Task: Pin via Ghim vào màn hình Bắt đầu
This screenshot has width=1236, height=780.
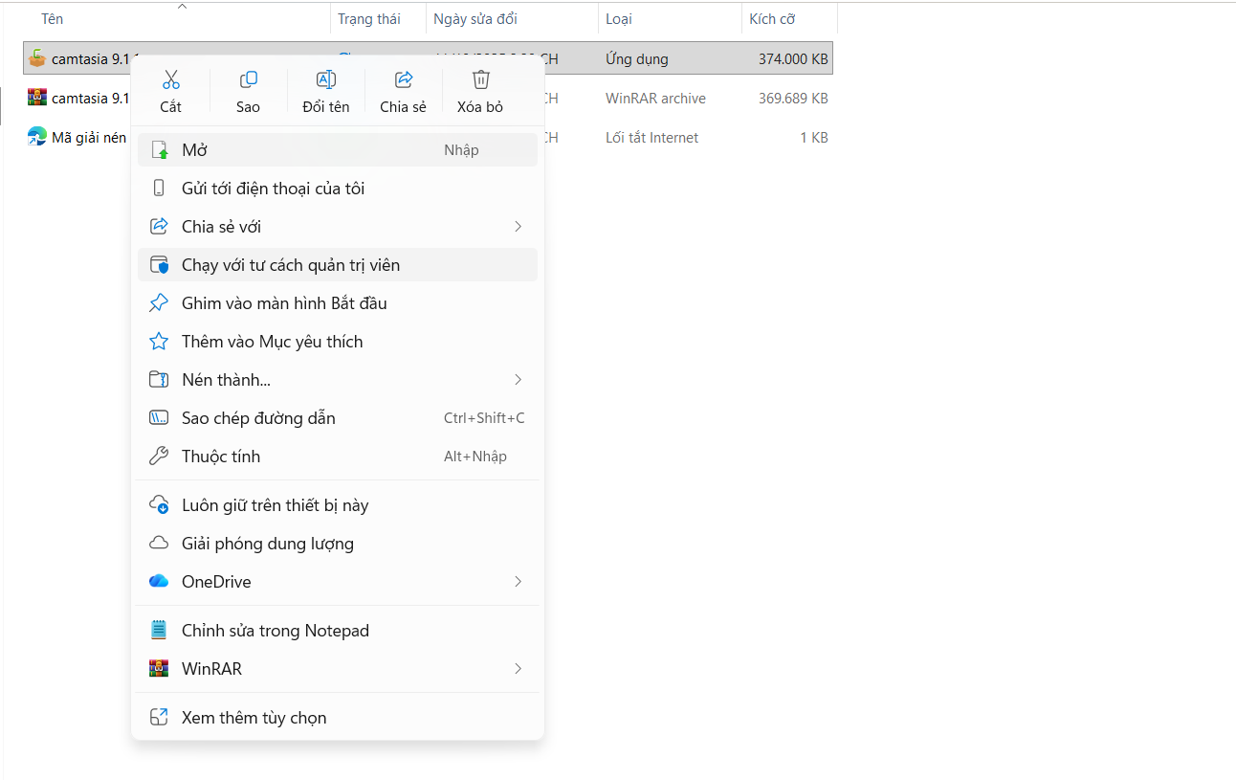Action: [284, 303]
